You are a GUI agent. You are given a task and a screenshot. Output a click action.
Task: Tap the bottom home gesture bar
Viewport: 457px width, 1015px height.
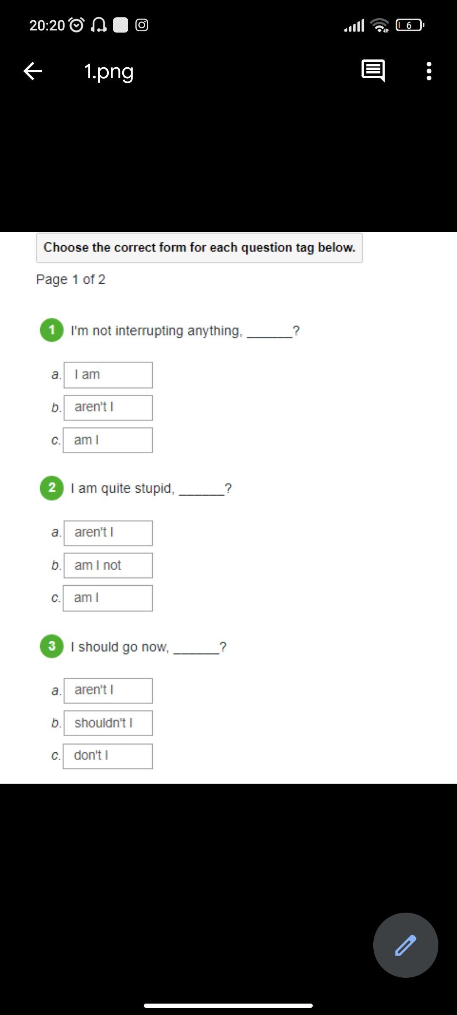tap(228, 1005)
